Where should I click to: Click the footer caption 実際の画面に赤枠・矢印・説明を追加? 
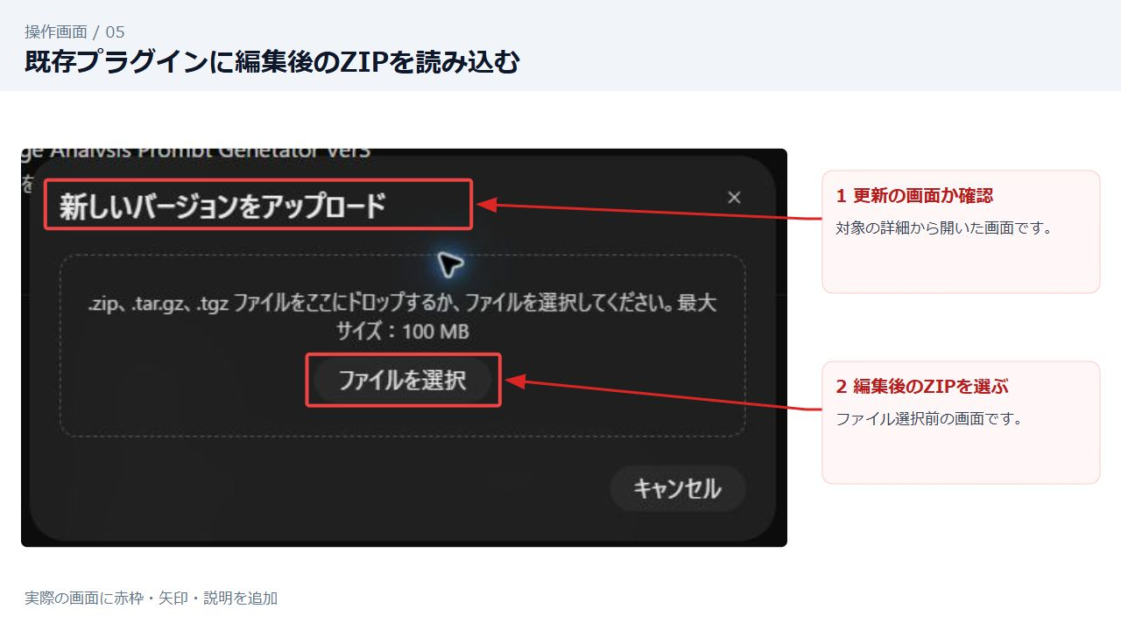click(x=151, y=598)
